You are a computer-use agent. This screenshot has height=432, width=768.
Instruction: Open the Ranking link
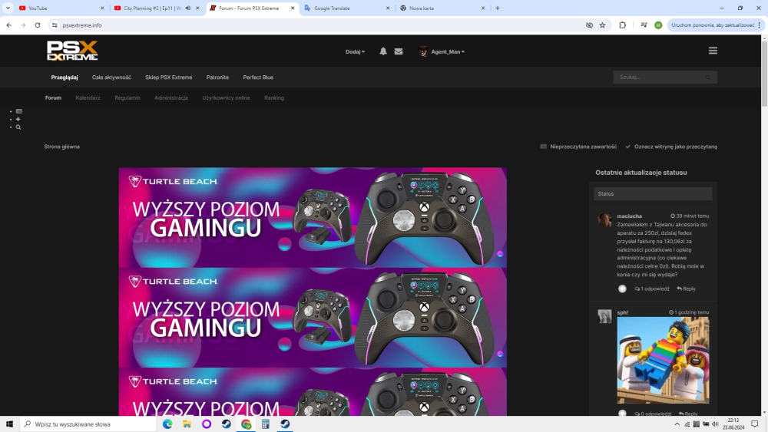click(x=274, y=98)
